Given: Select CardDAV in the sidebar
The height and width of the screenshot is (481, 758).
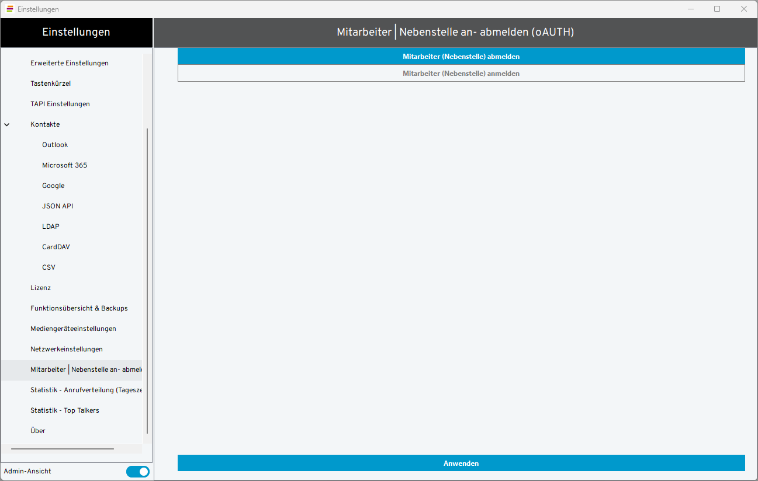Looking at the screenshot, I should 56,247.
